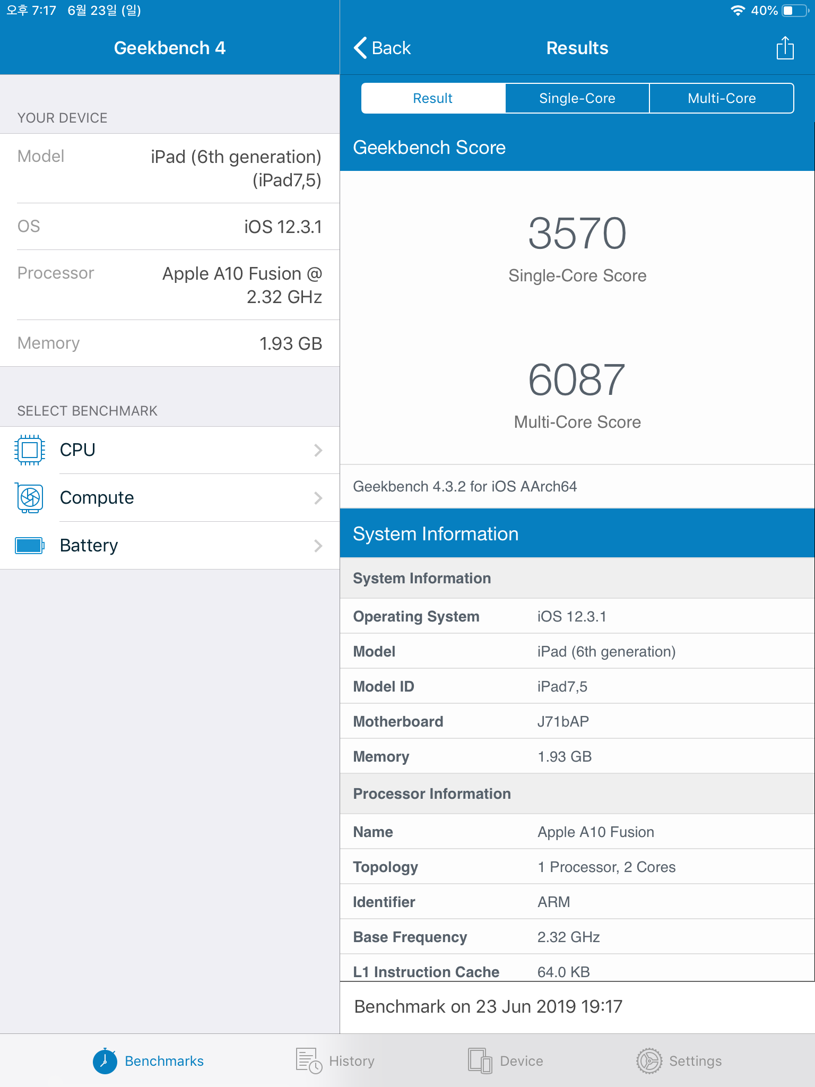Screen dimensions: 815x1087
Task: Select the Compute benchmark icon
Action: tap(30, 498)
